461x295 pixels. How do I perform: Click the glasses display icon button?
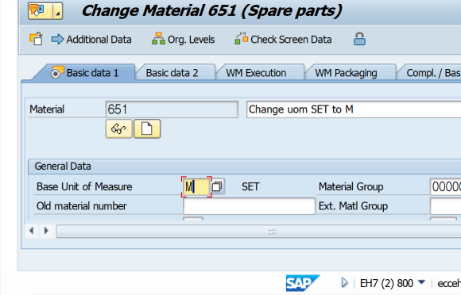point(118,128)
